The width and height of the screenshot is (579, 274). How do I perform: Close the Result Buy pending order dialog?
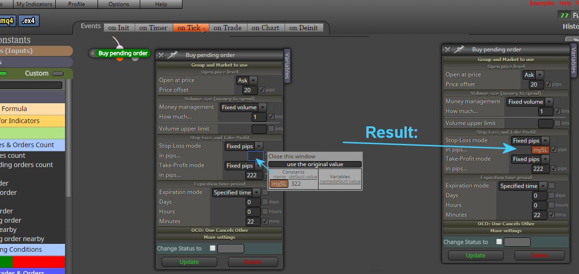pos(448,50)
